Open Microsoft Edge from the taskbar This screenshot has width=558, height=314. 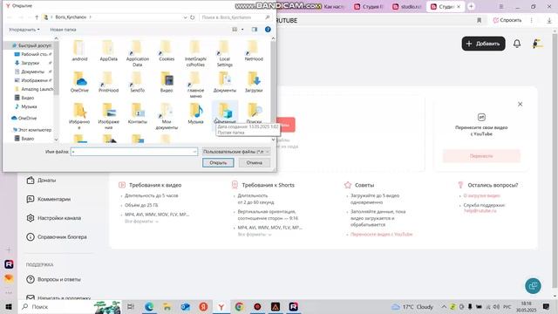[x=149, y=306]
